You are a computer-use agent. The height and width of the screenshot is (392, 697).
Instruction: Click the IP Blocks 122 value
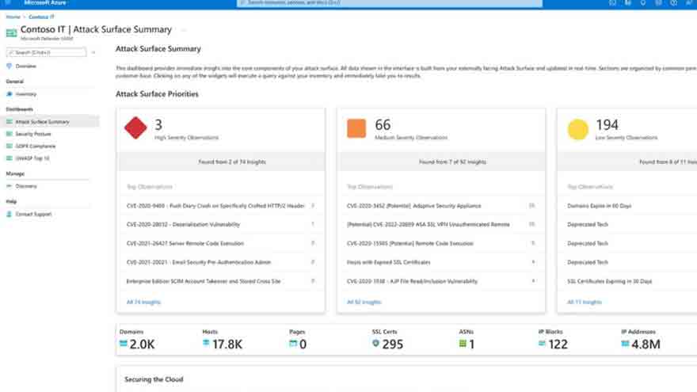(558, 344)
